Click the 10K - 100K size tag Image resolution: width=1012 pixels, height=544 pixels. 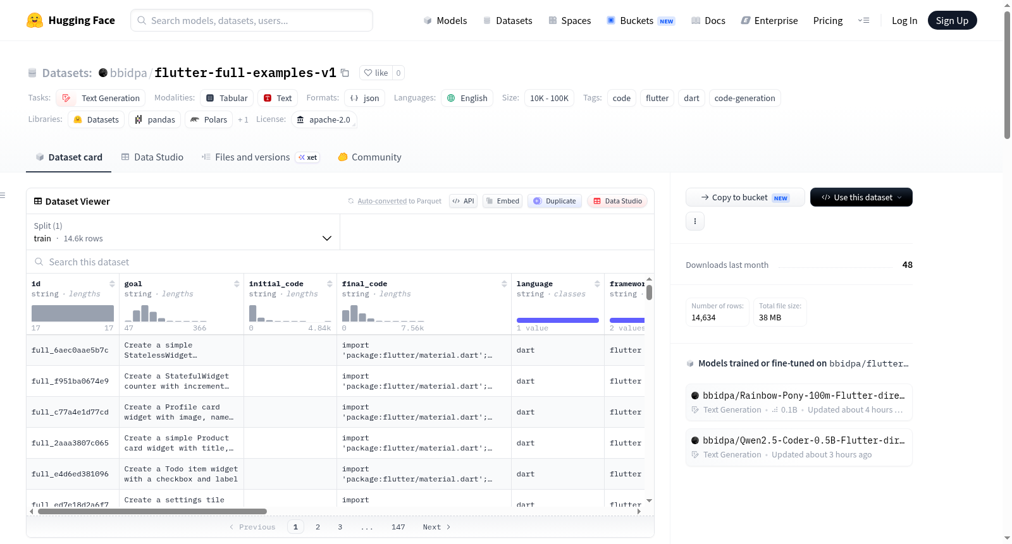click(549, 98)
